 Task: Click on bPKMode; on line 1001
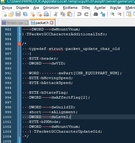pos(51,122)
